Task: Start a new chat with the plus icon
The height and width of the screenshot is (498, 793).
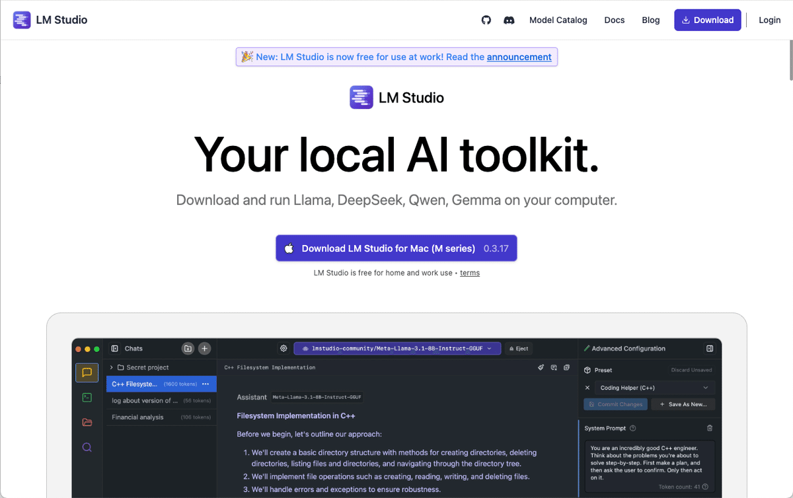Action: pyautogui.click(x=204, y=349)
